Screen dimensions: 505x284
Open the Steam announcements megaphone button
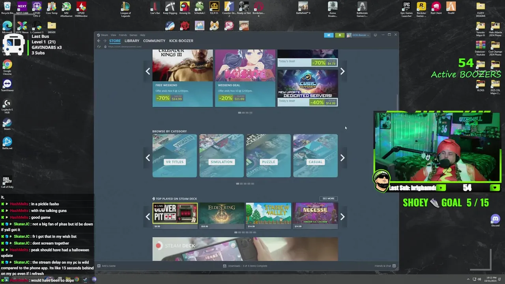coord(329,35)
